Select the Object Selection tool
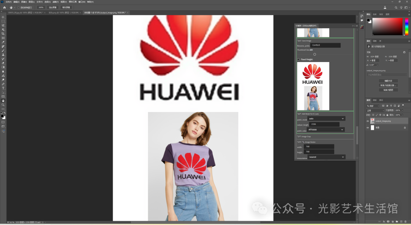Viewport: 411px width, 225px height. pyautogui.click(x=3, y=30)
